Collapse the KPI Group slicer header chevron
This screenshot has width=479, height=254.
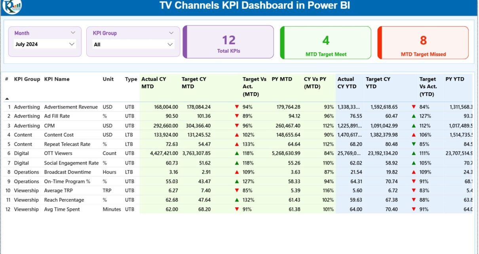[171, 33]
